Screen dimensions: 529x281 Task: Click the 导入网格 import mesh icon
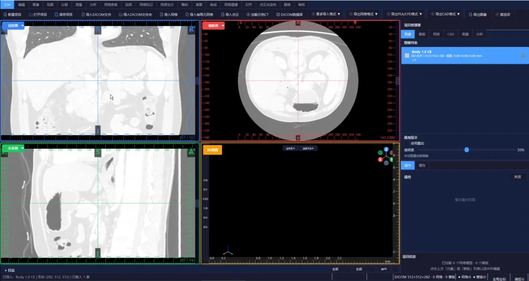pos(162,15)
